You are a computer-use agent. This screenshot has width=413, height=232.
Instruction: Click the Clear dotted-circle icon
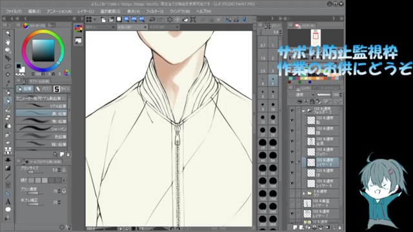point(170,19)
